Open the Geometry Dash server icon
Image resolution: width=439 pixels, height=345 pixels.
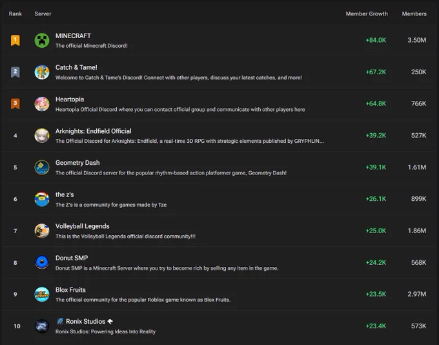[x=42, y=167]
